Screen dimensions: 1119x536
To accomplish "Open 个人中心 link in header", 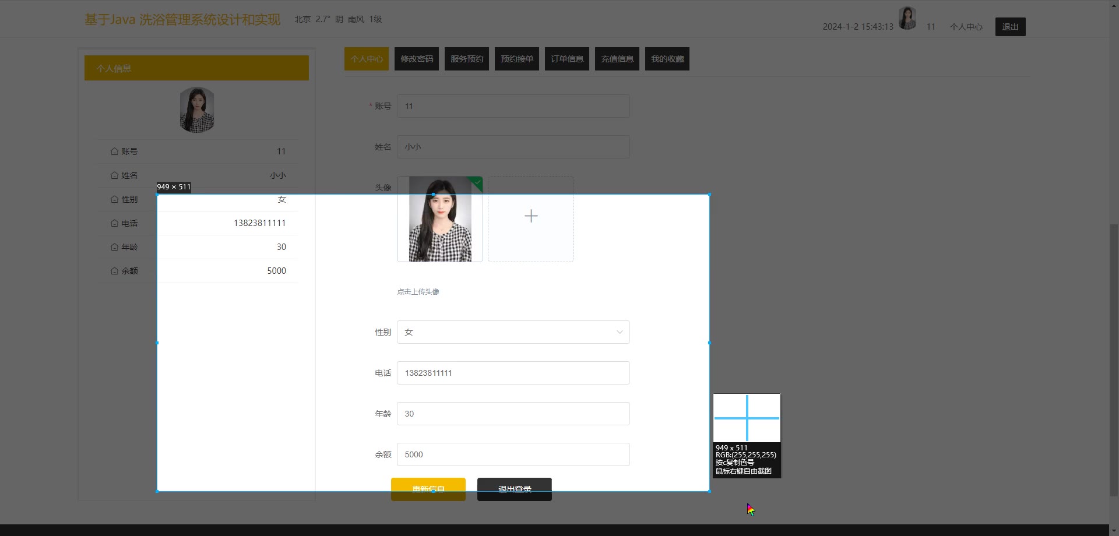I will tap(966, 27).
